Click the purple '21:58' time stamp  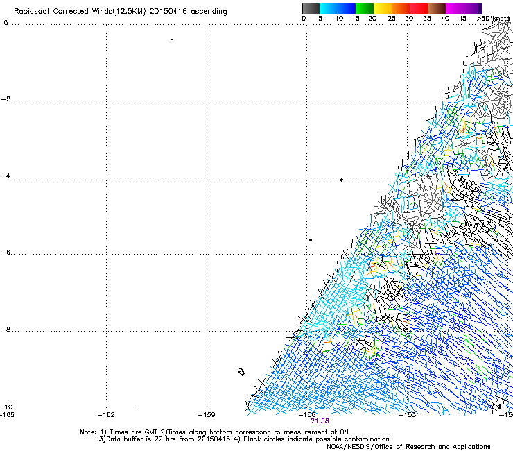pos(320,421)
